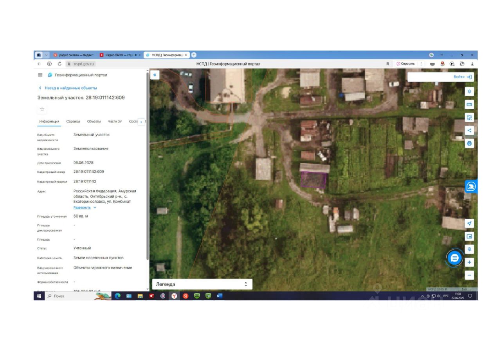The width and height of the screenshot is (501, 354).
Task: Click the Спросить assistant button
Action: point(405,64)
